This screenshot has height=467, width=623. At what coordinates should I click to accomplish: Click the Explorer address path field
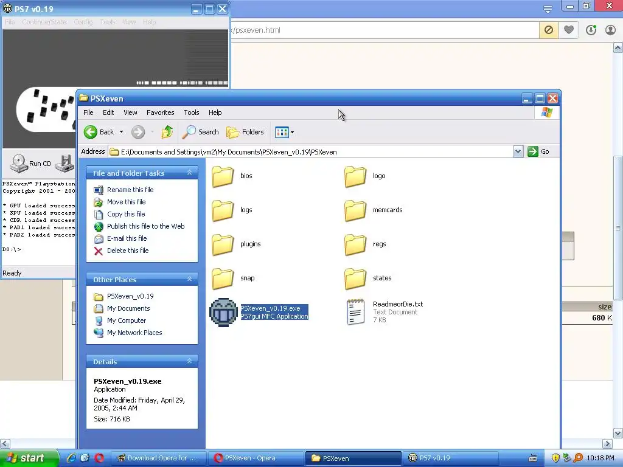pos(311,151)
